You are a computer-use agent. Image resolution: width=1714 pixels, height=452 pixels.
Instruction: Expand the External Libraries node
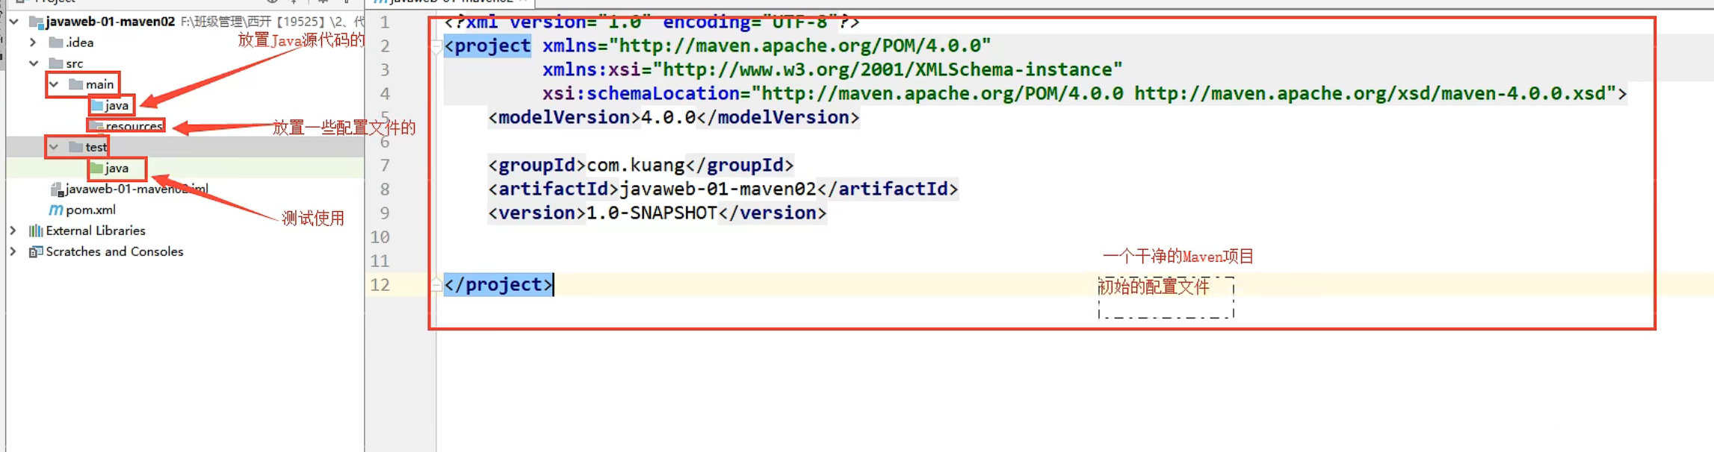click(x=13, y=230)
